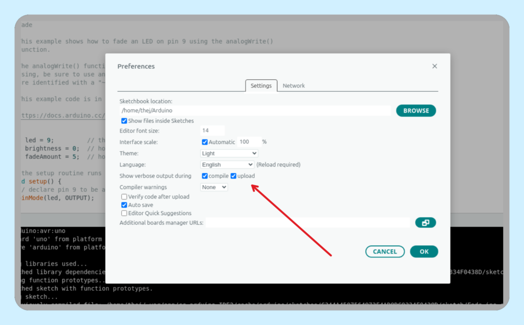Click 'libraries used...' console output line

tap(55, 264)
